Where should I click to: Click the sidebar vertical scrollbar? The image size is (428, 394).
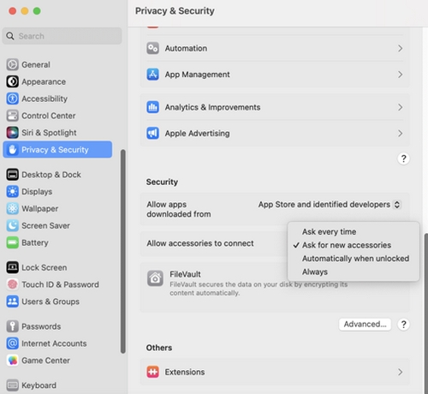(123, 251)
